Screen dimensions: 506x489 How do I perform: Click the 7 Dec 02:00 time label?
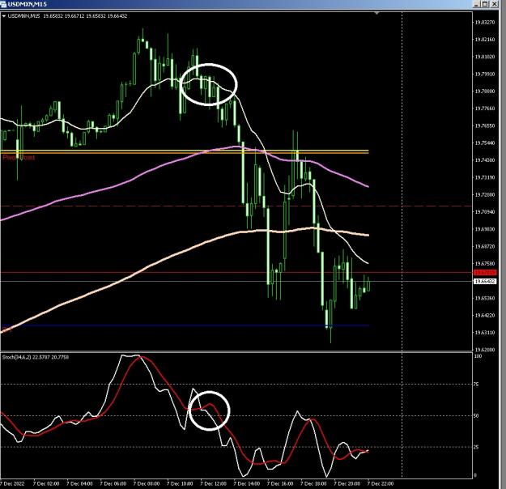click(x=46, y=483)
